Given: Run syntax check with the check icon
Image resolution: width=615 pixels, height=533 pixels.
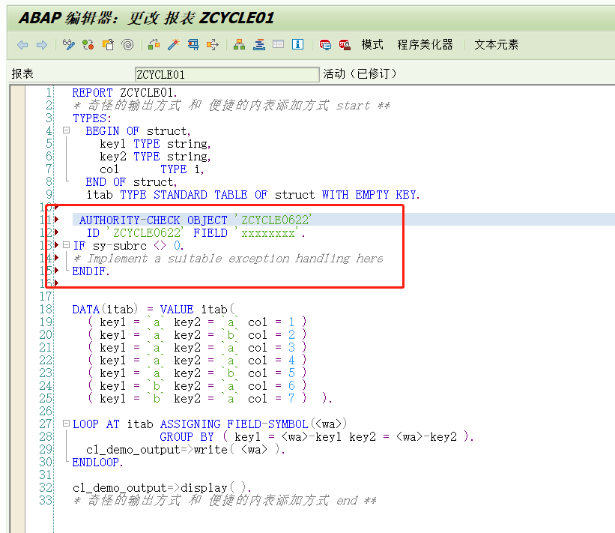Looking at the screenshot, I should [x=155, y=44].
